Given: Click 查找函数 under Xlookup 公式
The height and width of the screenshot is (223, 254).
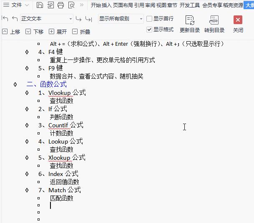Looking at the screenshot, I should tap(61, 166).
